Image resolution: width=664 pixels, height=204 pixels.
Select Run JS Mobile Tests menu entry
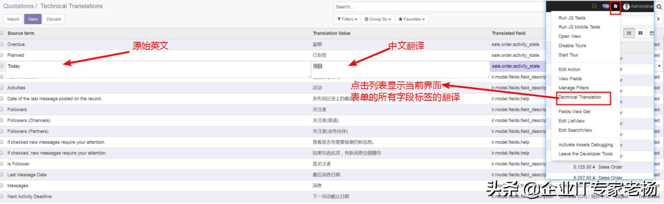coord(579,27)
